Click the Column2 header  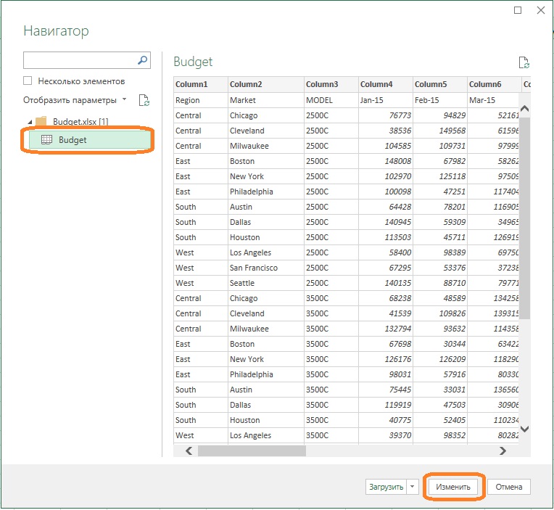click(x=266, y=84)
